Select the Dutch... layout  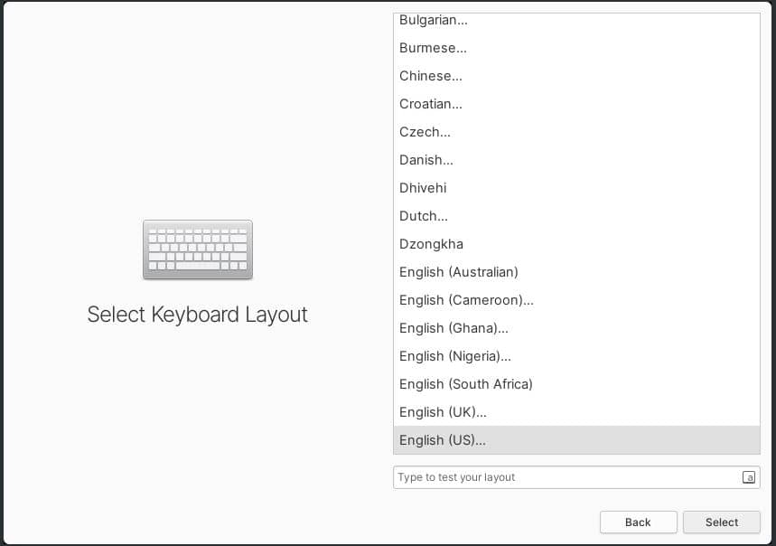click(x=576, y=216)
